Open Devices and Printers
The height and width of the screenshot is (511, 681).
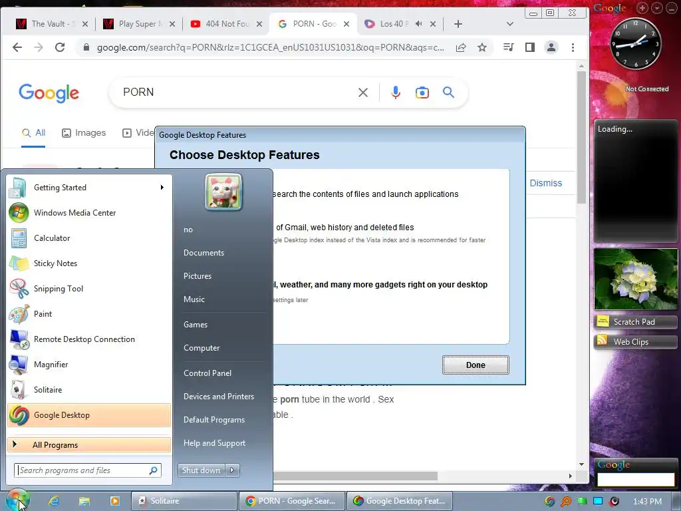218,397
